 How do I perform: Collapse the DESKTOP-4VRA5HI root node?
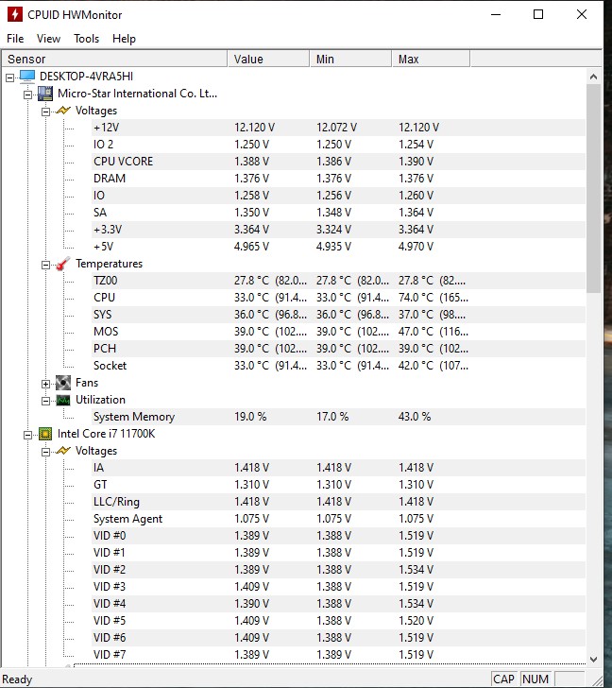click(9, 78)
